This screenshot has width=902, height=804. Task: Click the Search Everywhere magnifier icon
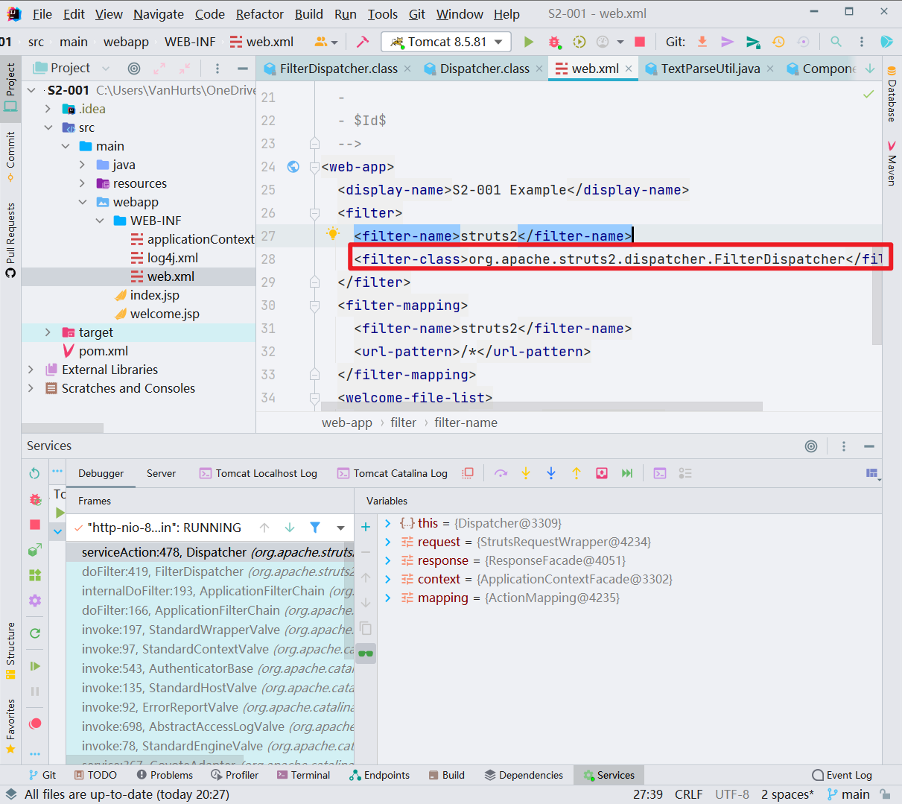(836, 42)
